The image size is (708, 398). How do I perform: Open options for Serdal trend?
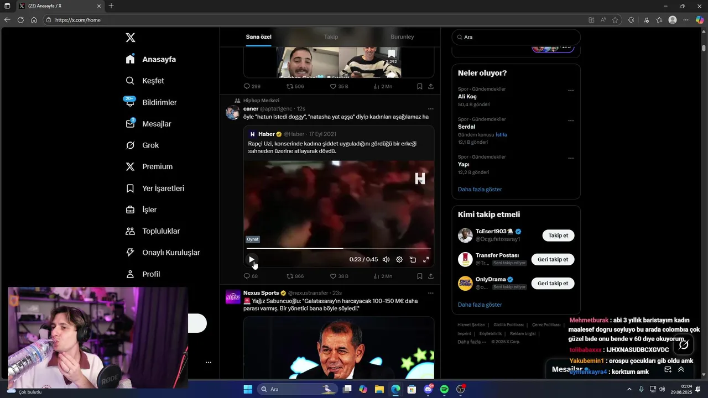(571, 121)
